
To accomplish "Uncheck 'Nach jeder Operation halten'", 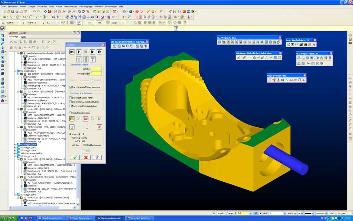I will 71,106.
